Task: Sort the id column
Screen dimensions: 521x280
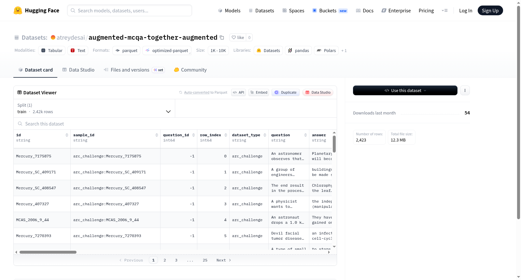Action: 67,135
